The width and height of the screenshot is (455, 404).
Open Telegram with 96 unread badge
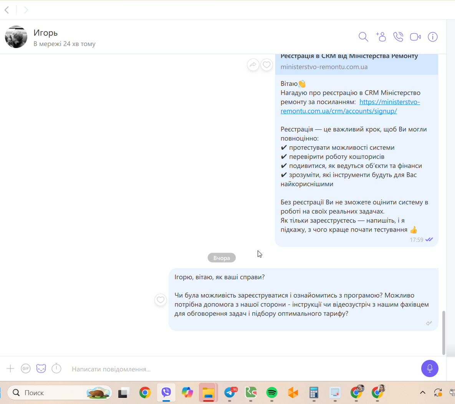(230, 393)
